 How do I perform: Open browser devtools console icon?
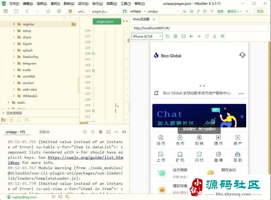point(183,36)
